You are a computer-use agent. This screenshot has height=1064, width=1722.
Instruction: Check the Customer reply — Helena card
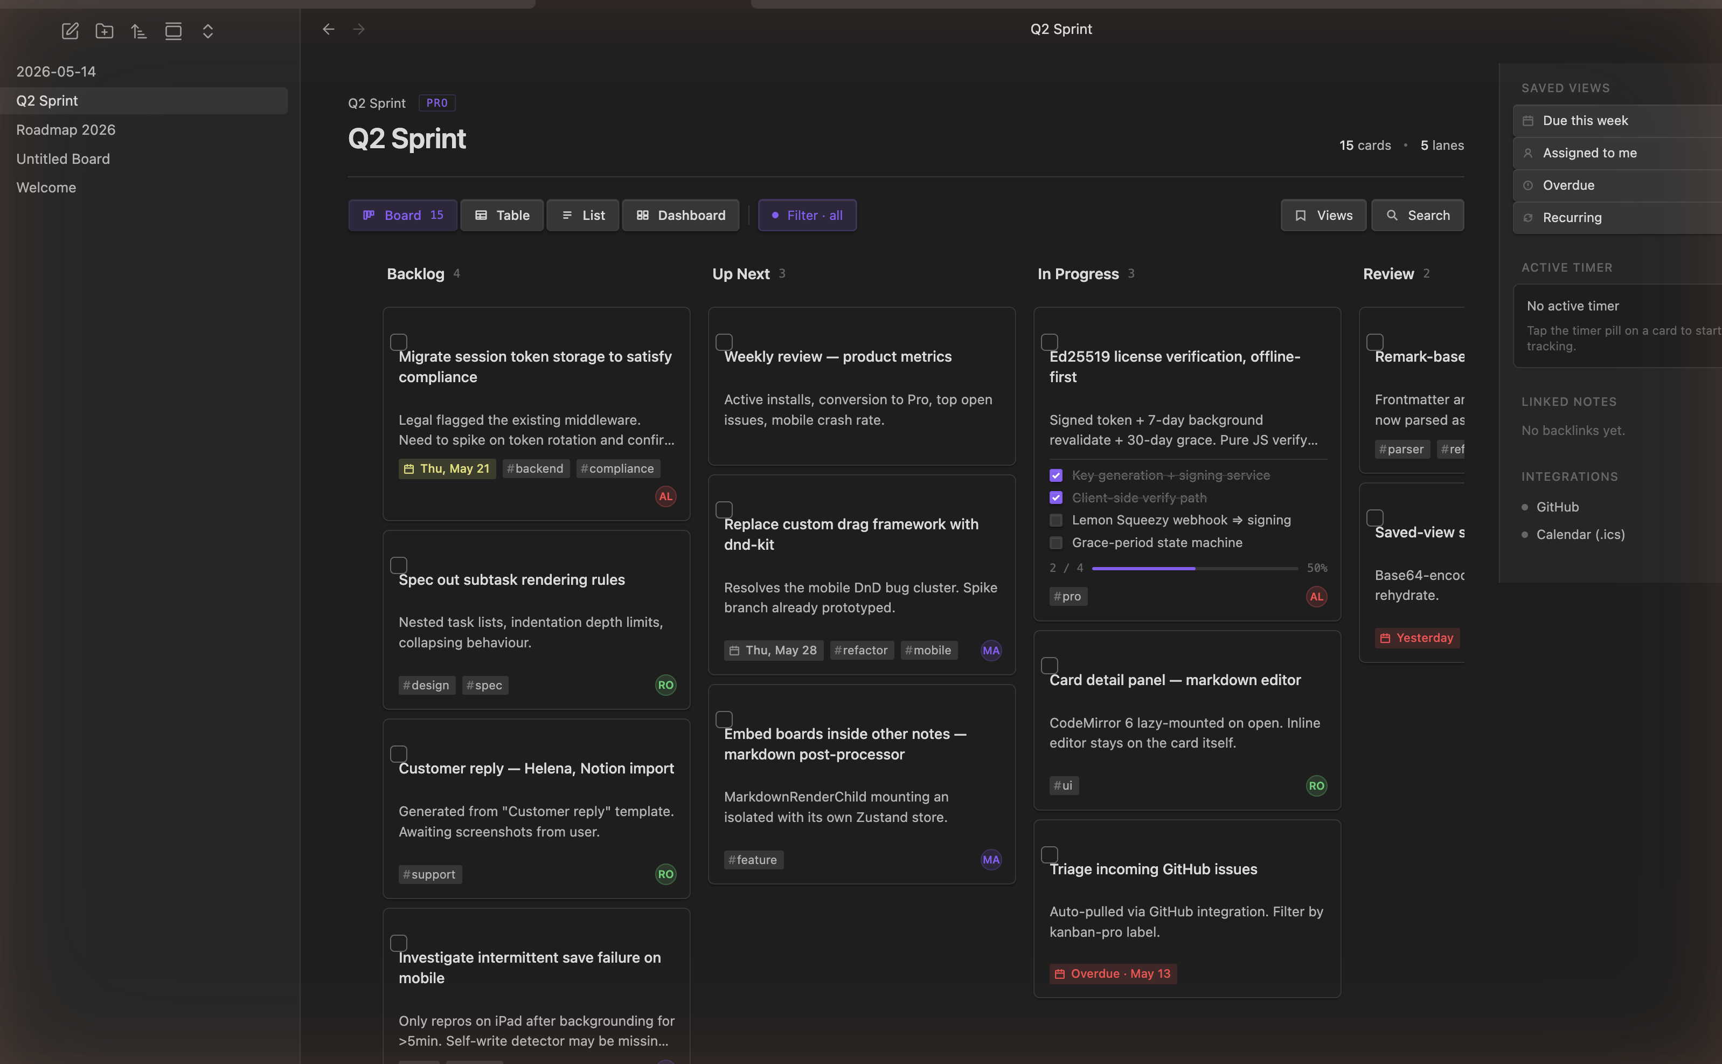[x=399, y=754]
